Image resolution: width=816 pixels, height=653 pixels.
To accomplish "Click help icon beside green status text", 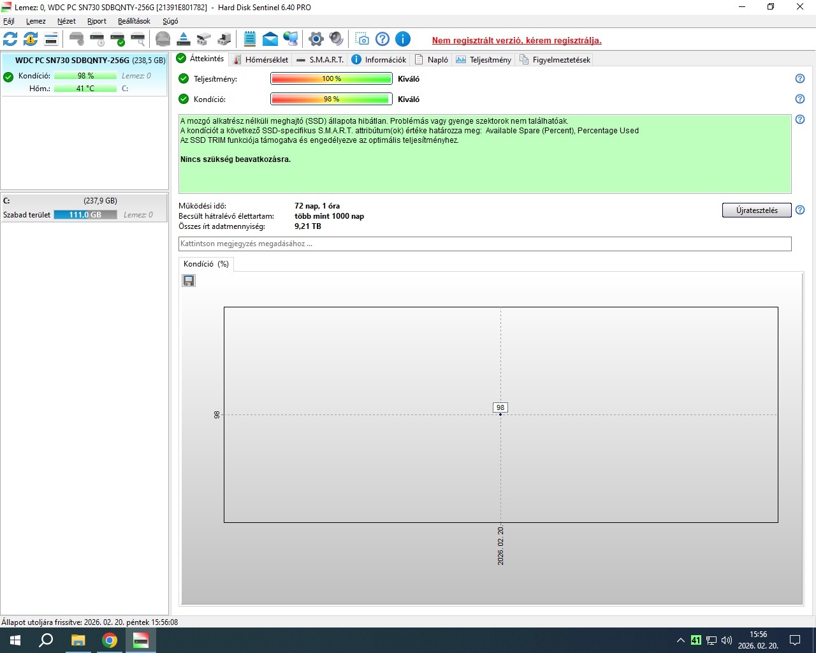I will (800, 119).
